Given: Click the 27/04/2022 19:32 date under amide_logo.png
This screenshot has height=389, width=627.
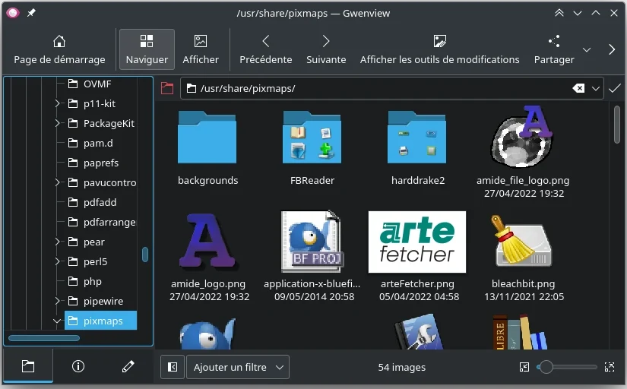Looking at the screenshot, I should [x=209, y=296].
